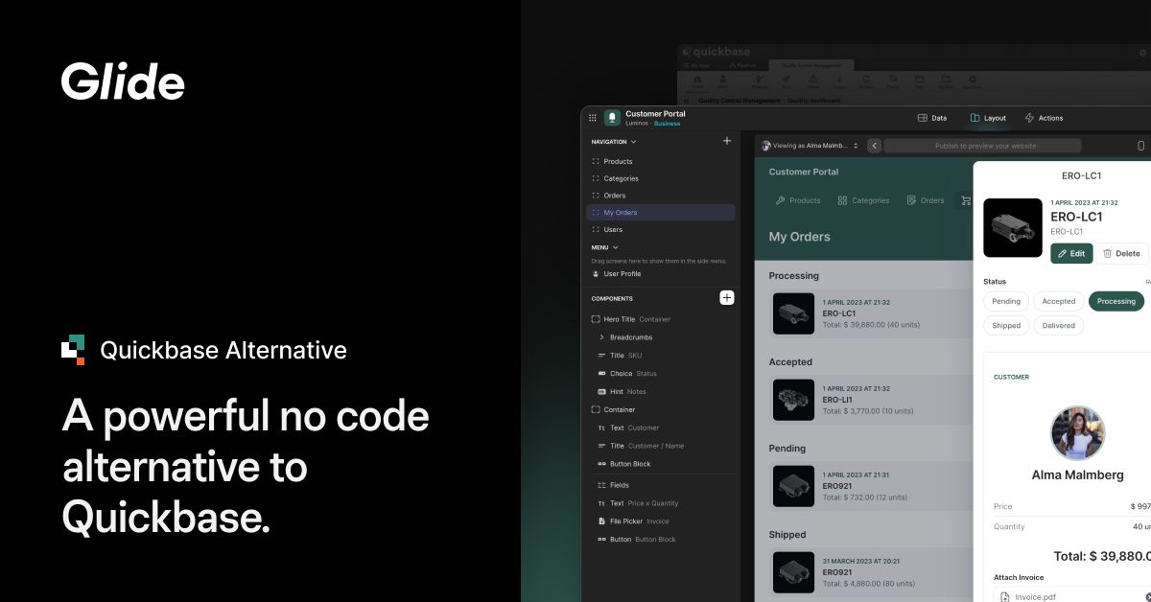The image size is (1151, 602).
Task: Click the Products screen icon in Navigation list
Action: [596, 161]
